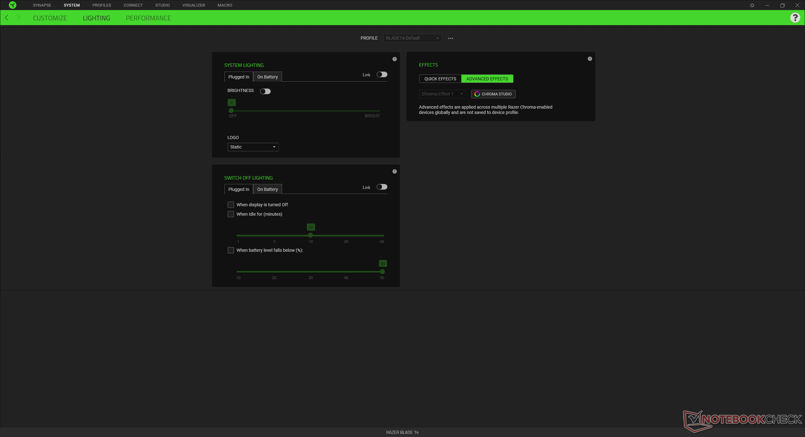Click the Quick Effects button
Image resolution: width=805 pixels, height=437 pixels.
(x=440, y=79)
